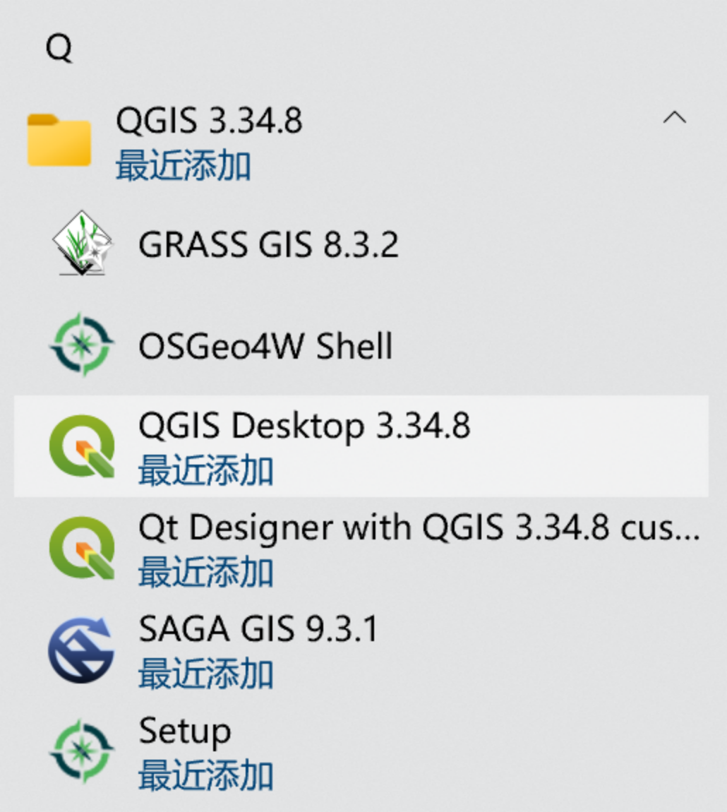The height and width of the screenshot is (812, 727).
Task: Click 最近添加 under Qt Designer
Action: coord(205,572)
